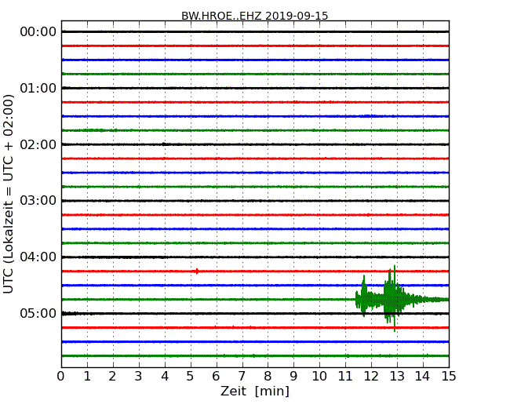This screenshot has height=408, width=510.
Task: Click the UTC Lokalzeit y-axis label
Action: pyautogui.click(x=9, y=194)
